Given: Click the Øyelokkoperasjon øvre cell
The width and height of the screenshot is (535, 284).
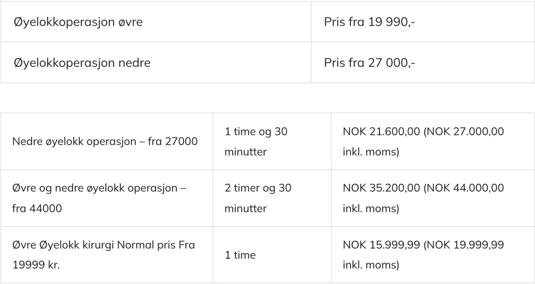Looking at the screenshot, I should pyautogui.click(x=156, y=22).
